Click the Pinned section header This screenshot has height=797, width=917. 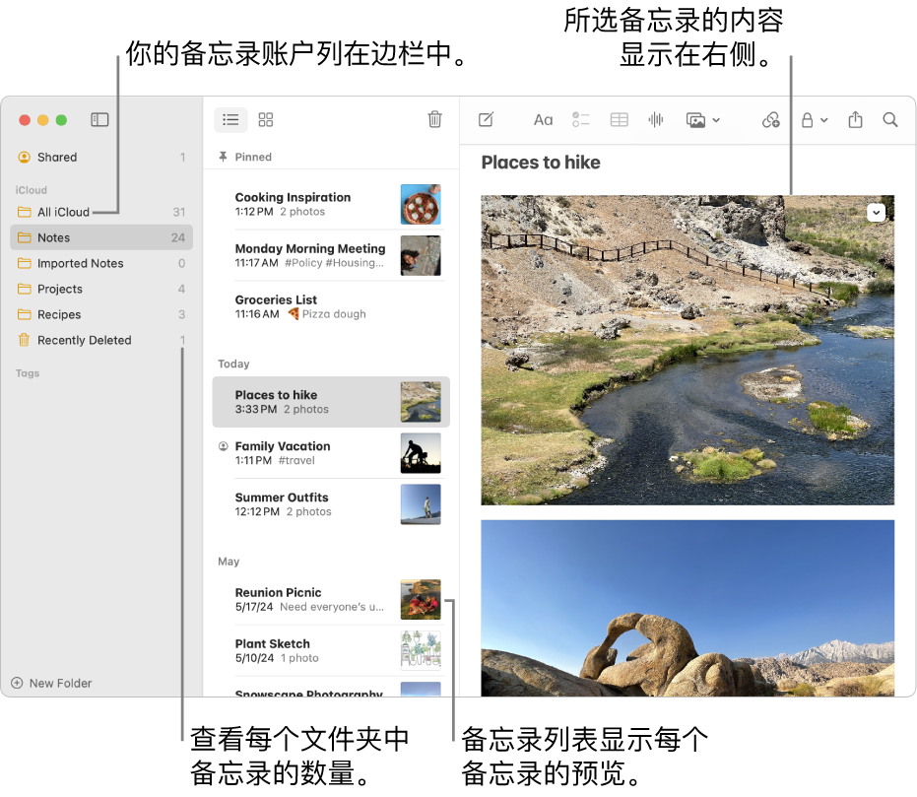pos(252,157)
